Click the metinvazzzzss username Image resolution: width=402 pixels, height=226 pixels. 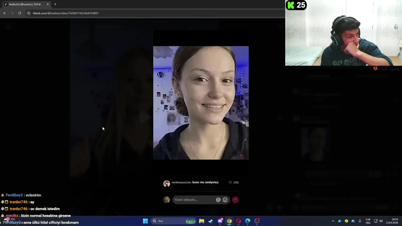pyautogui.click(x=181, y=182)
